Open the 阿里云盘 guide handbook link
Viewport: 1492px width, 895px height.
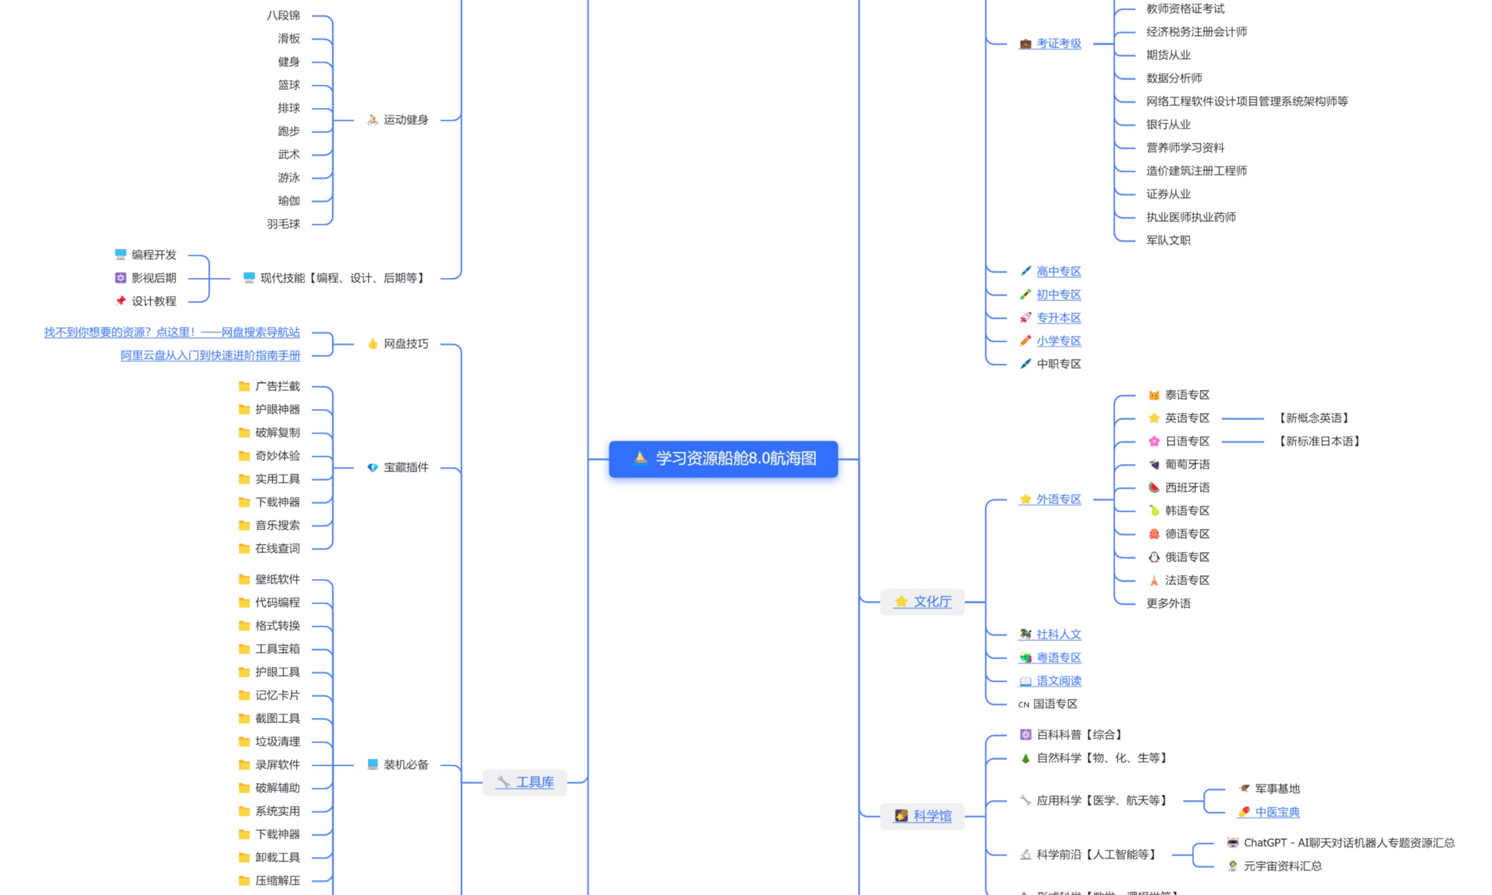[x=210, y=355]
